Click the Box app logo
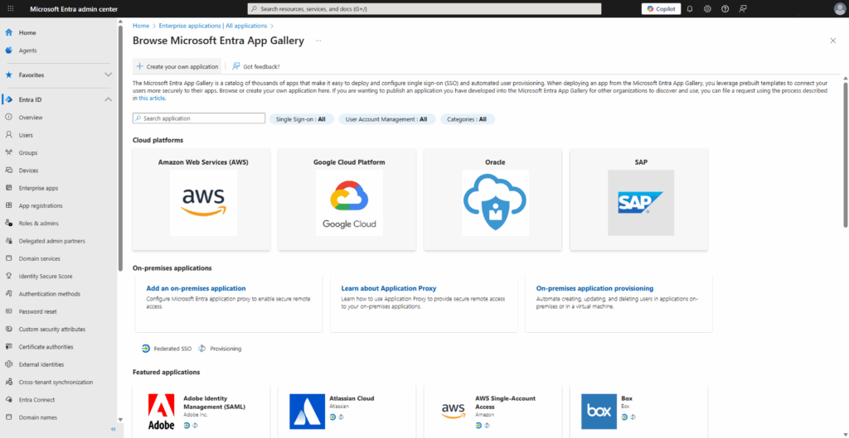 coord(599,411)
